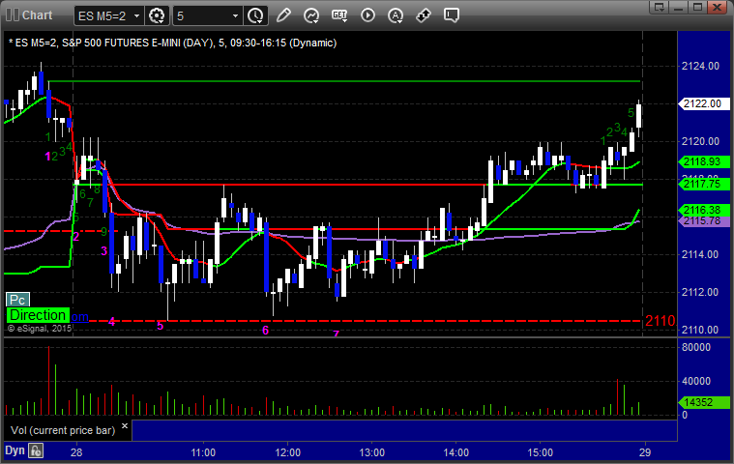Open the studies chart icon menu
This screenshot has width=734, height=464.
311,15
